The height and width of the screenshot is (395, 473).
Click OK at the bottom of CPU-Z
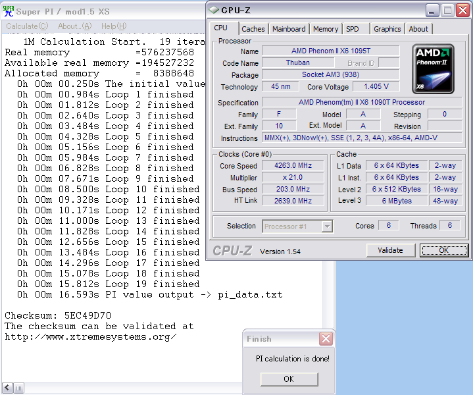coord(443,250)
